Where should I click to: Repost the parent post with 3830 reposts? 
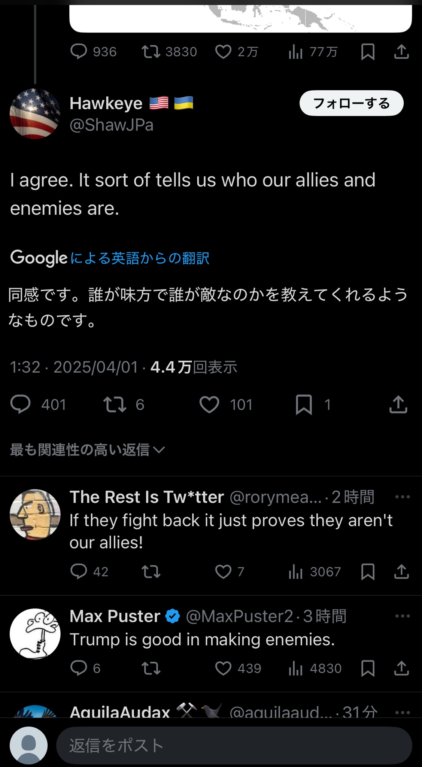[151, 52]
